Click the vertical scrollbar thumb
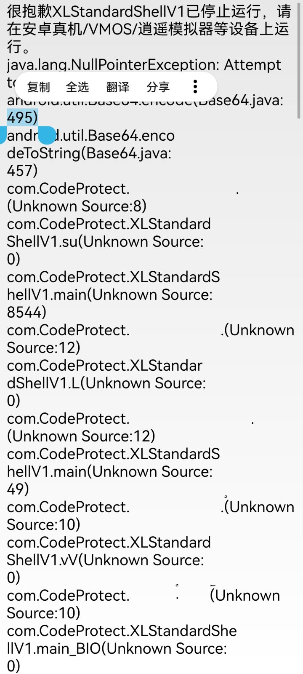The width and height of the screenshot is (303, 674). pos(299,59)
